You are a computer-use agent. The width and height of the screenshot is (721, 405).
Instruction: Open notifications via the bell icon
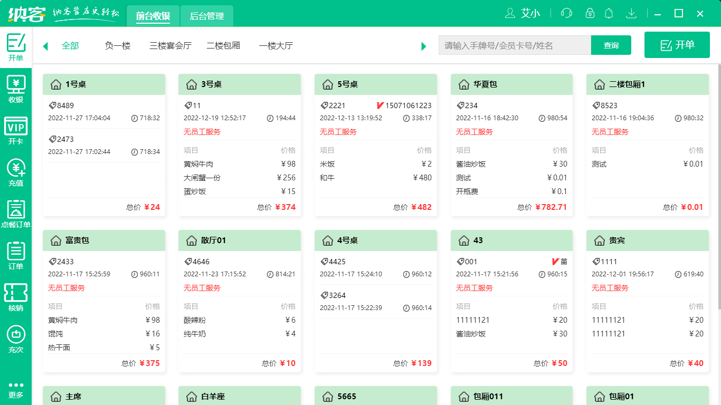(609, 13)
